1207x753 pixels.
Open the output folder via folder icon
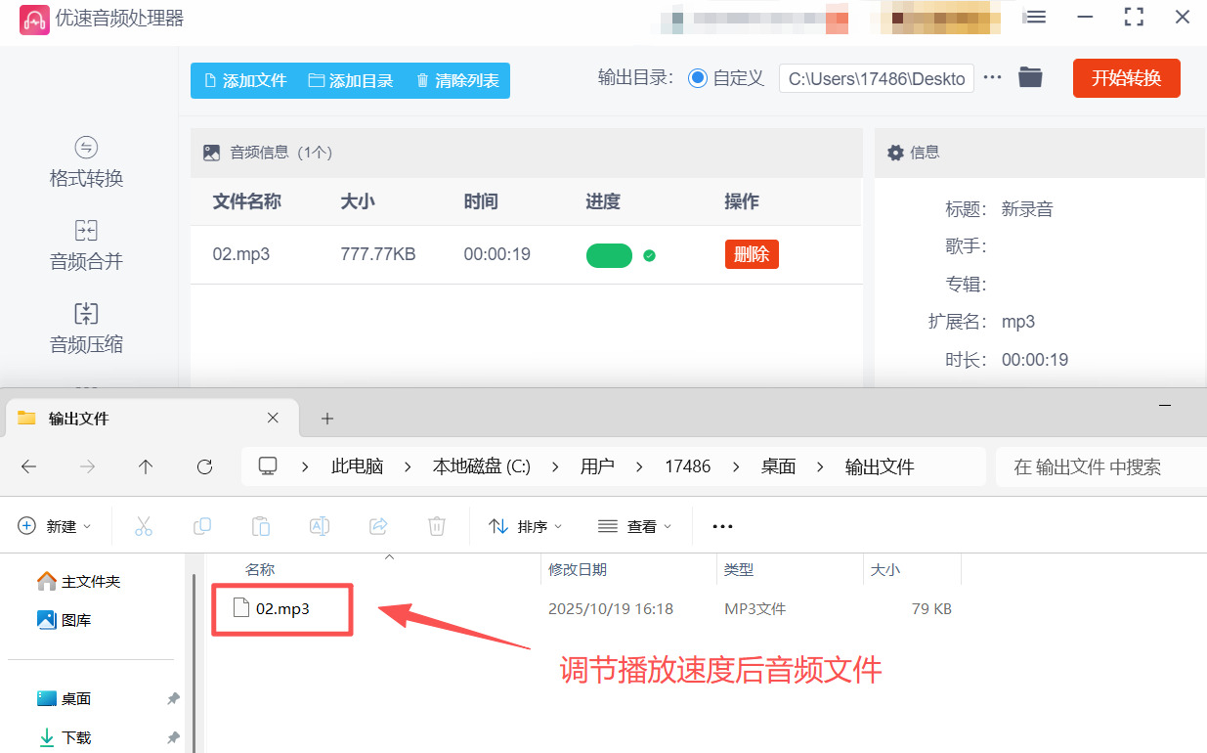[x=1030, y=77]
